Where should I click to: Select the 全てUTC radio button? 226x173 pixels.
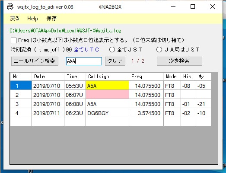[69, 50]
